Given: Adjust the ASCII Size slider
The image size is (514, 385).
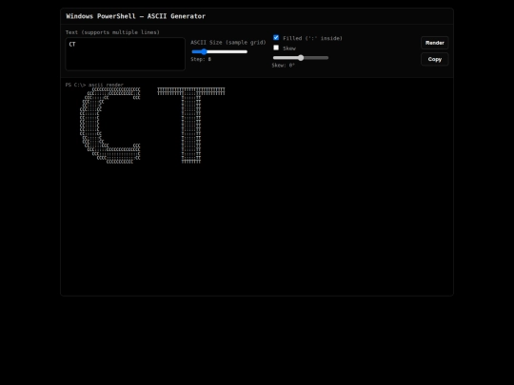Looking at the screenshot, I should pos(219,51).
